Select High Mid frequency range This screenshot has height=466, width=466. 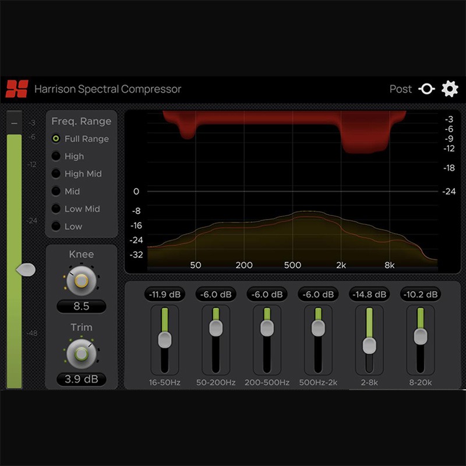point(56,174)
